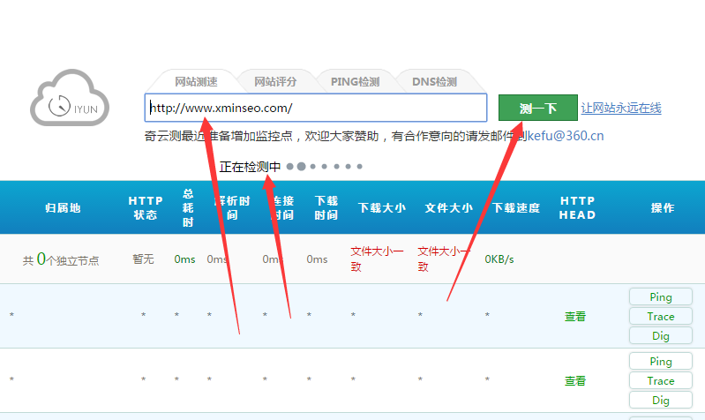The height and width of the screenshot is (420, 705).
Task: Click Dig in the second result row
Action: click(x=661, y=400)
